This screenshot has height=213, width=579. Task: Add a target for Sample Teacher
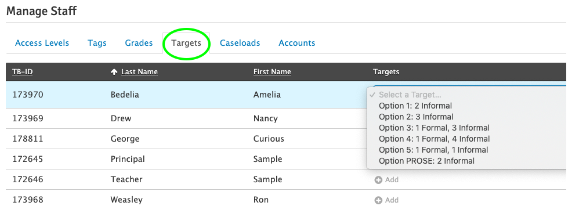[386, 180]
